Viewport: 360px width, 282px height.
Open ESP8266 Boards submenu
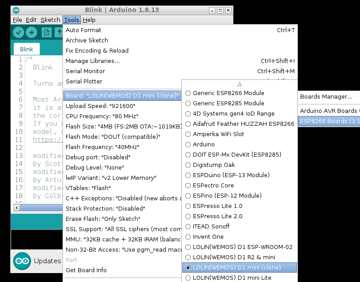tap(329, 121)
